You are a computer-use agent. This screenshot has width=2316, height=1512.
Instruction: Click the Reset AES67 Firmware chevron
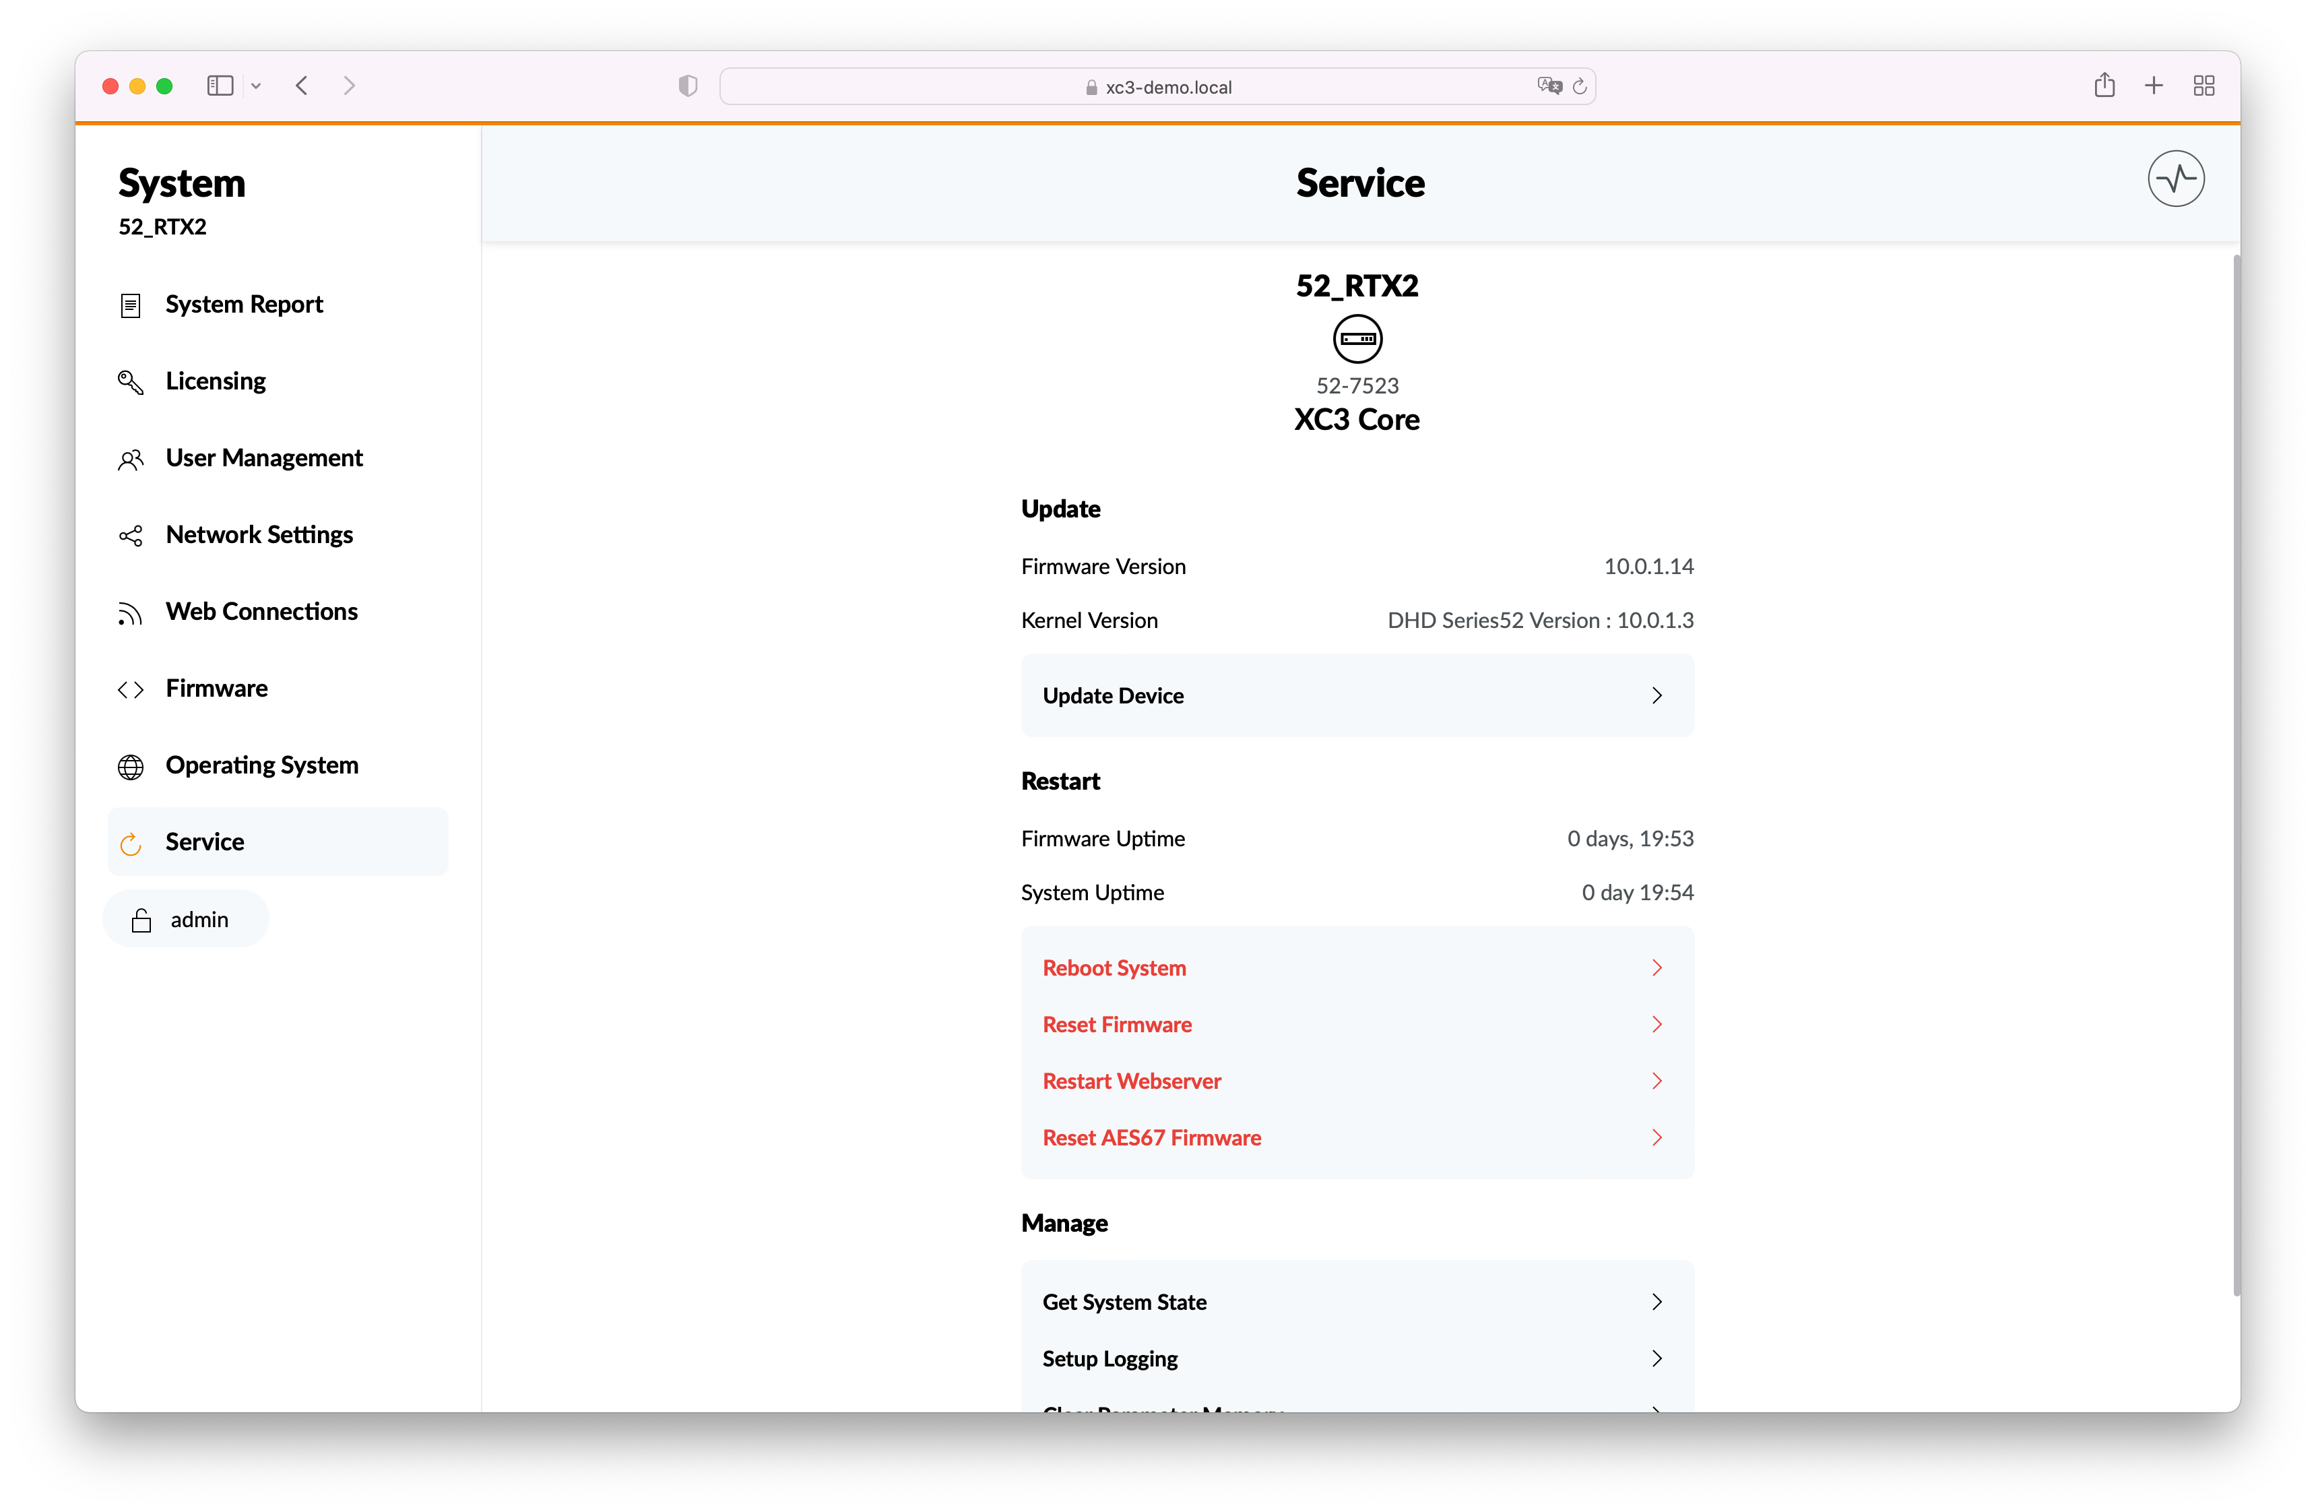(1656, 1137)
